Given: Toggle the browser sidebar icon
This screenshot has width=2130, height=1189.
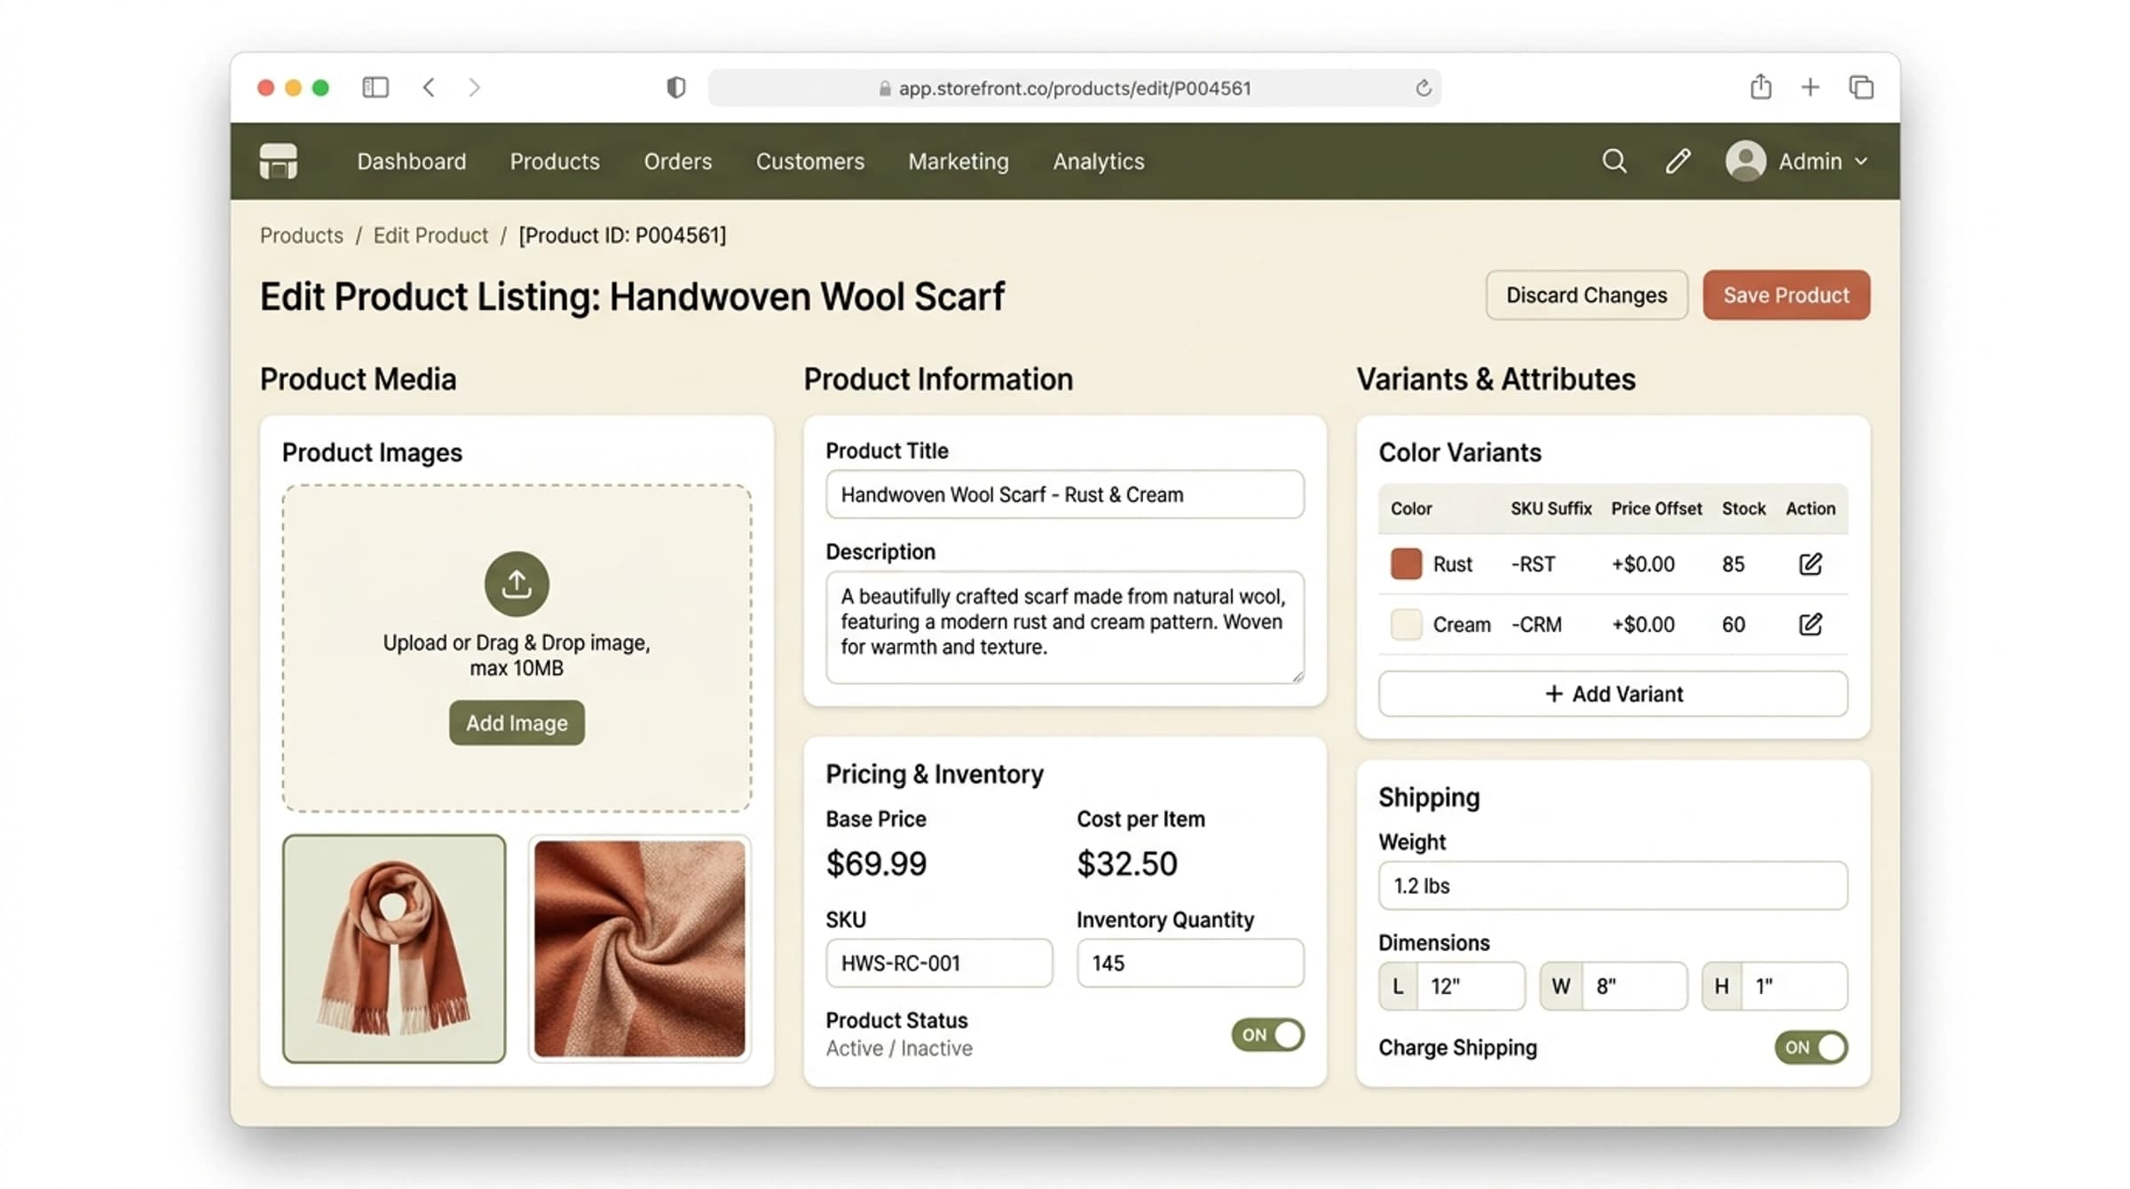Looking at the screenshot, I should [x=375, y=87].
